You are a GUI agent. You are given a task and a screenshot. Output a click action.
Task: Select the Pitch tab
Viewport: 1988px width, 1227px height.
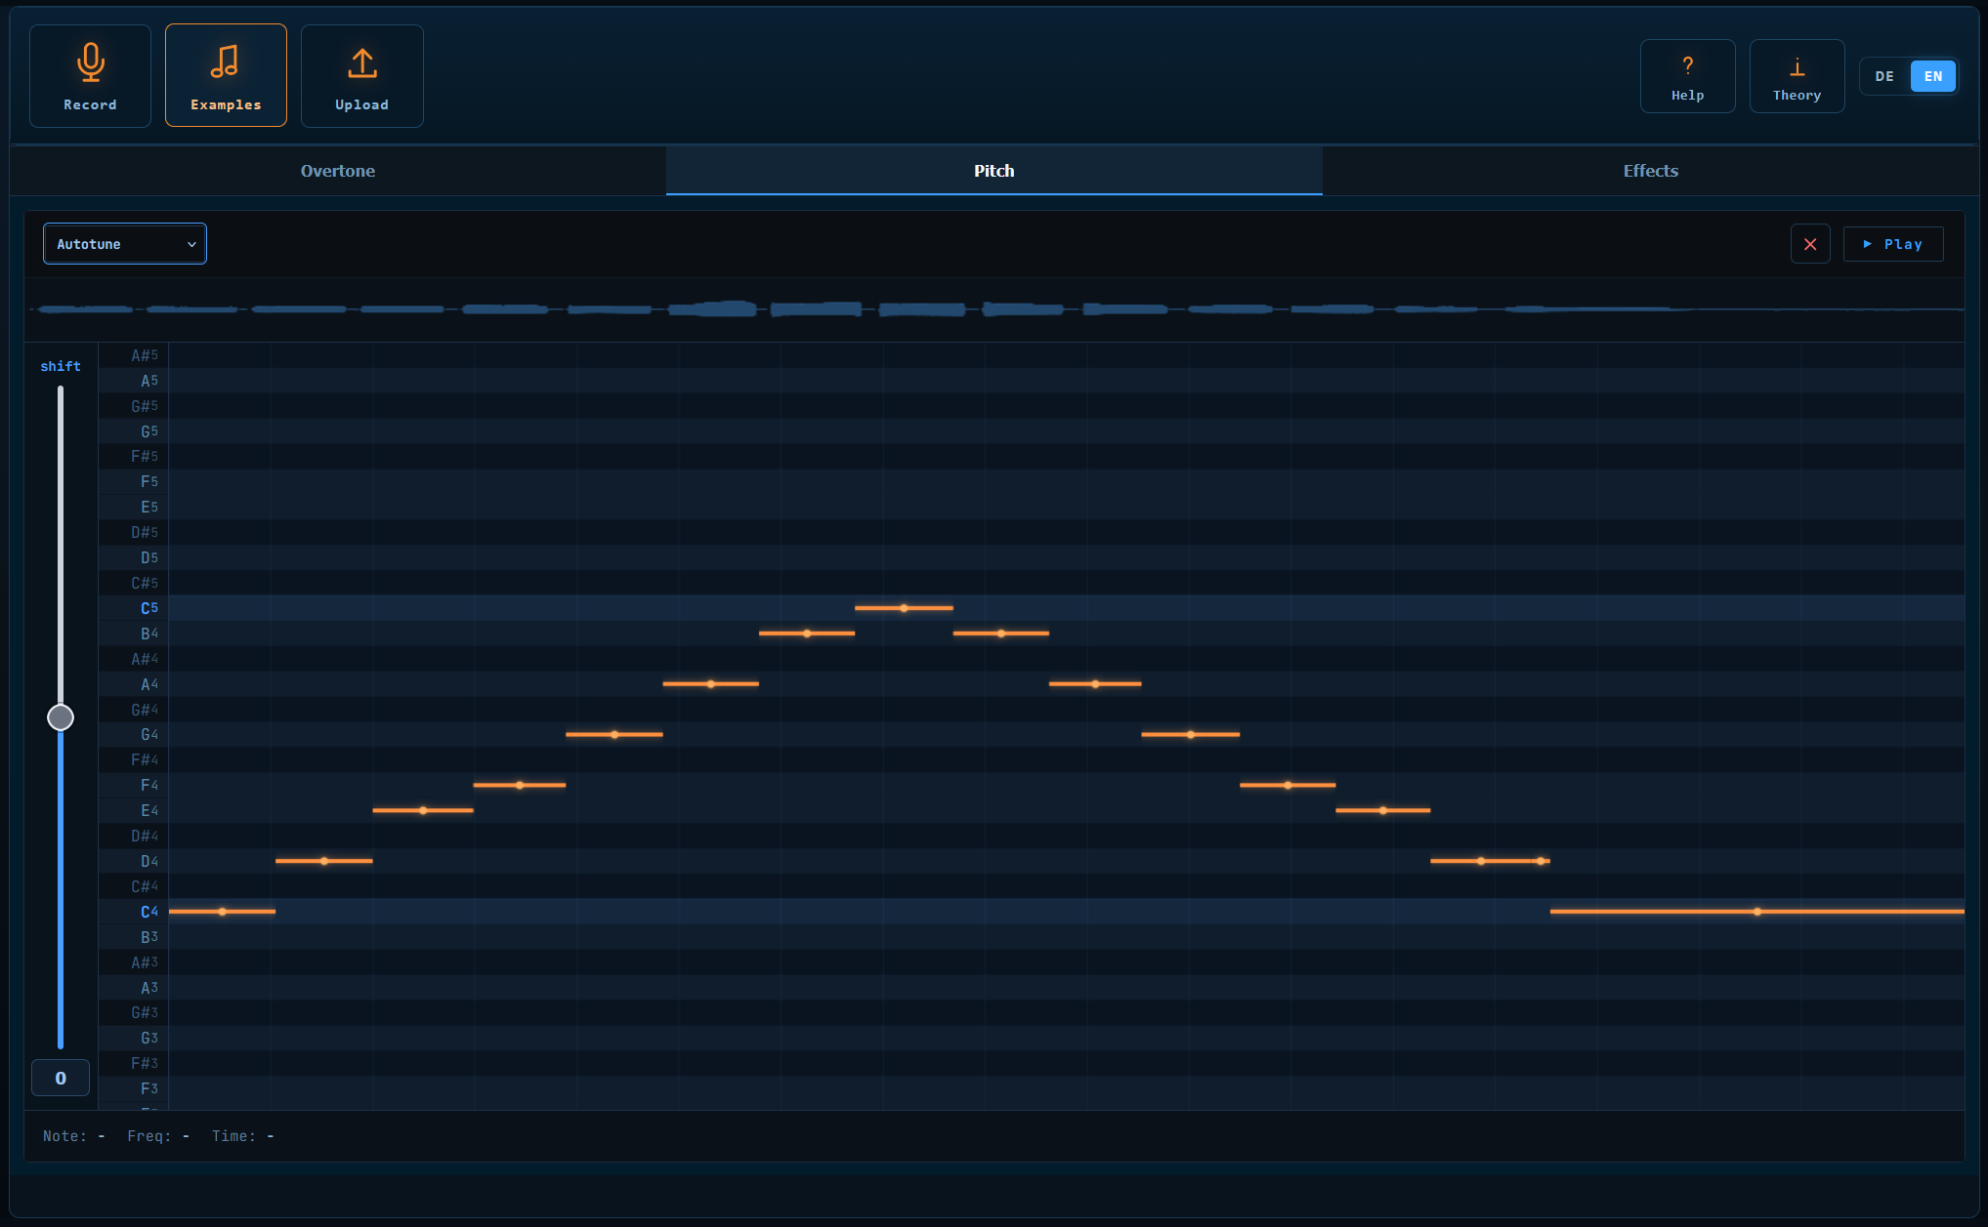tap(994, 171)
